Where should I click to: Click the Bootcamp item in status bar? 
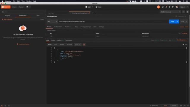(154, 106)
